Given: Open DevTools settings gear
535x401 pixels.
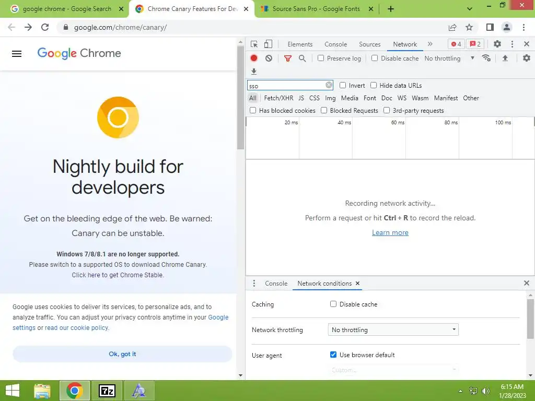Looking at the screenshot, I should pyautogui.click(x=497, y=44).
